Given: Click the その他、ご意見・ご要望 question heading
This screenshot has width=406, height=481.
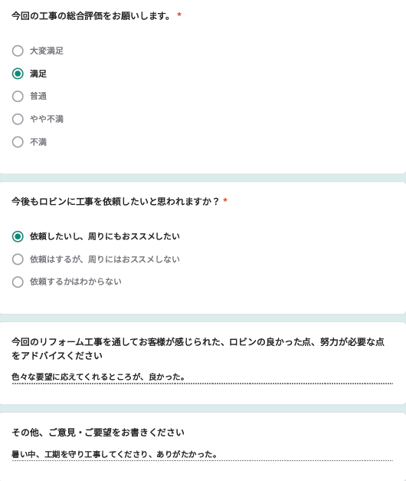Looking at the screenshot, I should pos(98,433).
